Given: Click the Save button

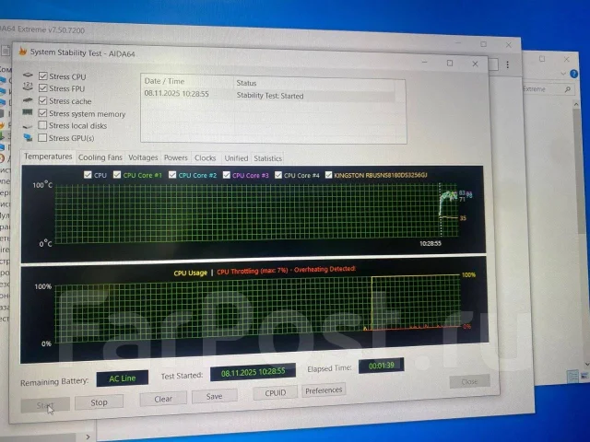Looking at the screenshot, I should coord(214,396).
